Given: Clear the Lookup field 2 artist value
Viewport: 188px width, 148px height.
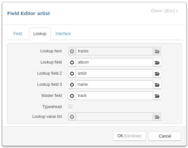Looking at the screenshot, I should [72, 73].
